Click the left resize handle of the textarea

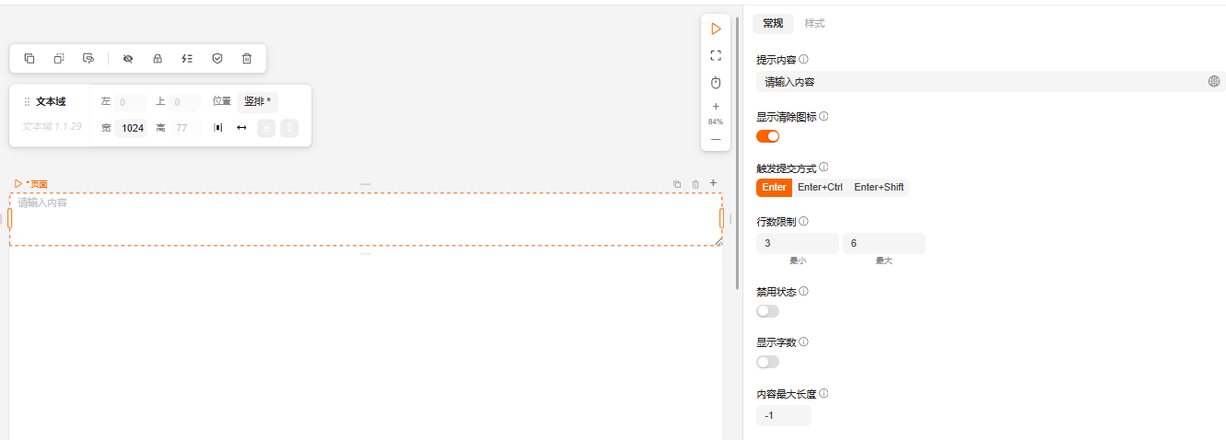[x=10, y=218]
